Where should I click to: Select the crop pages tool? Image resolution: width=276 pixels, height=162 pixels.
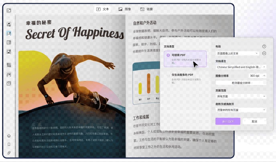(x=9, y=65)
